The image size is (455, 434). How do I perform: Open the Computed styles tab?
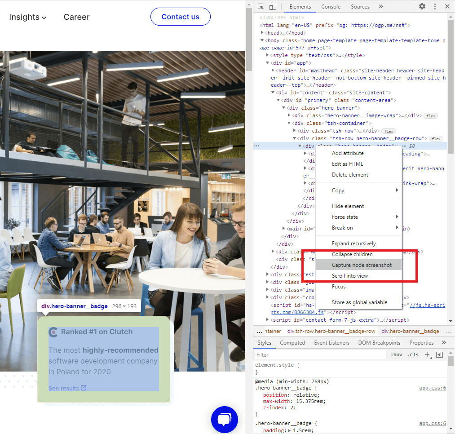292,342
